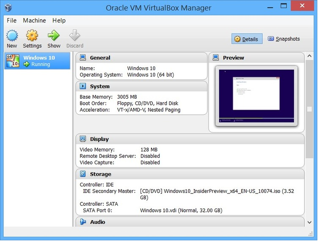333x245 pixels.
Task: Click the green Running status arrow icon
Action: point(26,64)
